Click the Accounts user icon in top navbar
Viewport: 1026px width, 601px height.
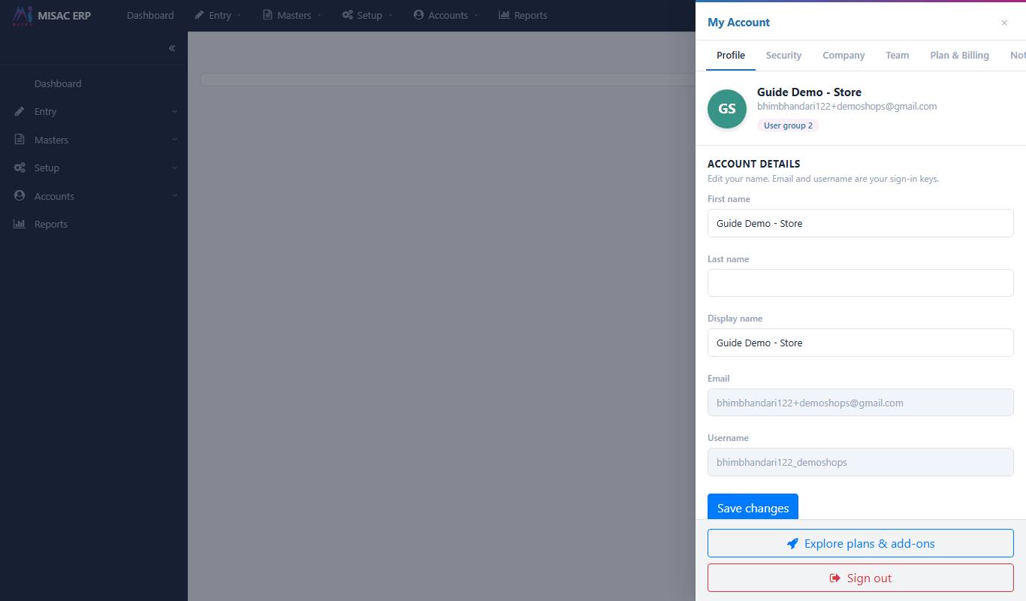(x=418, y=15)
